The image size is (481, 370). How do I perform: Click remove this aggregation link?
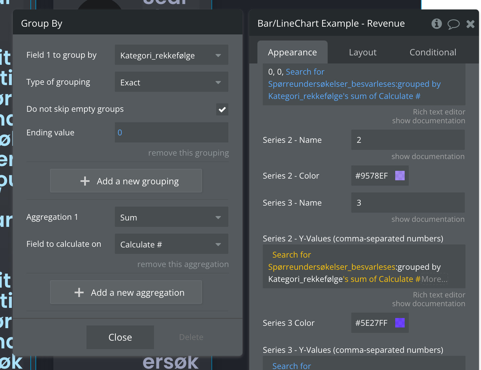point(183,264)
